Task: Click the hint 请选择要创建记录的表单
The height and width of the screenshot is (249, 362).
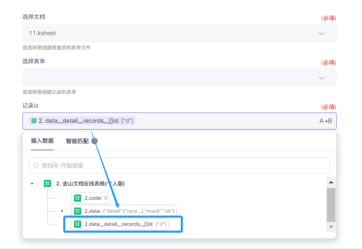Action: [x=49, y=92]
